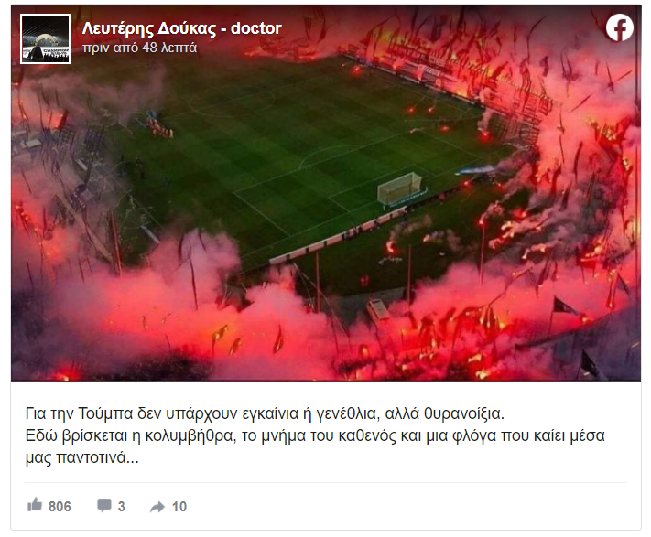Viewport: 651px width, 537px height.
Task: Click the white goal net in photo
Action: point(400,188)
